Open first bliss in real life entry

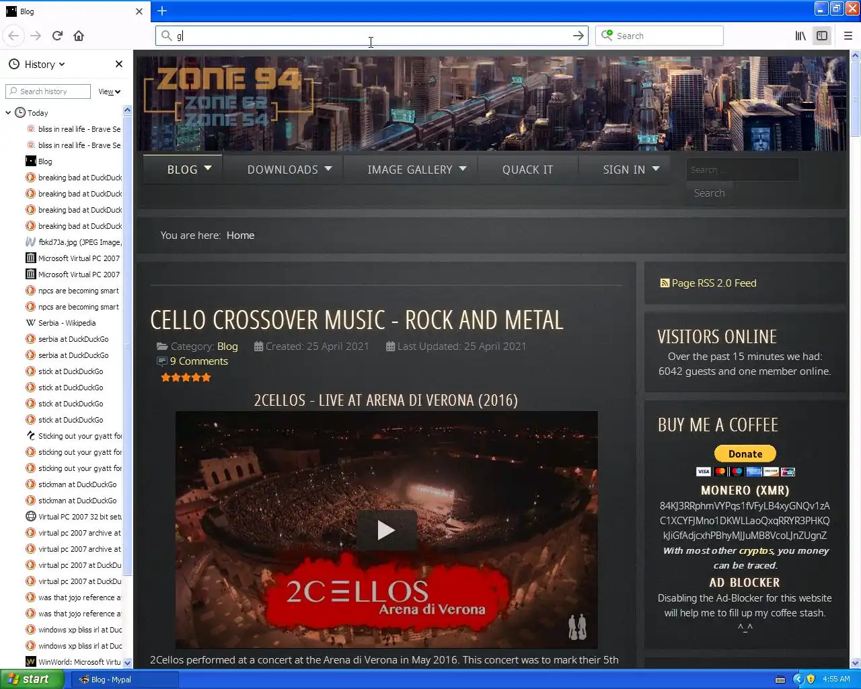(x=73, y=129)
